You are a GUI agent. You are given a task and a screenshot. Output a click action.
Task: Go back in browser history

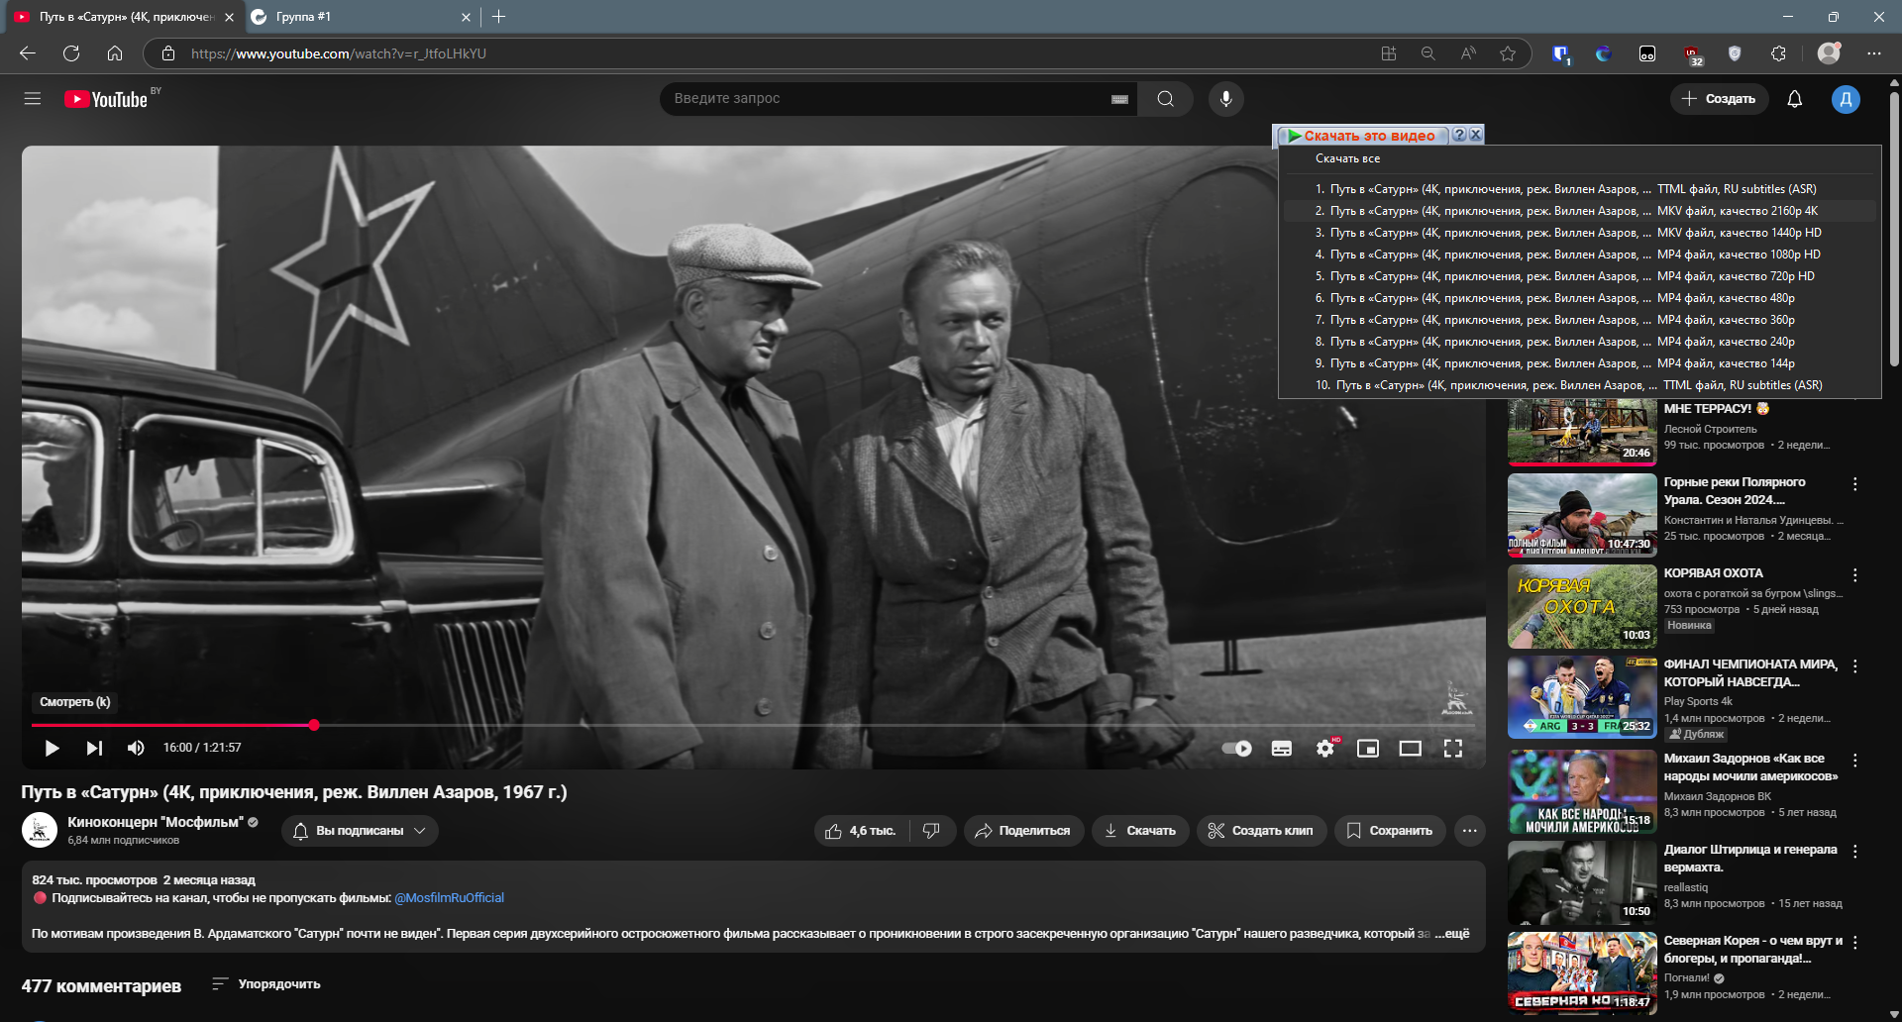(x=28, y=53)
